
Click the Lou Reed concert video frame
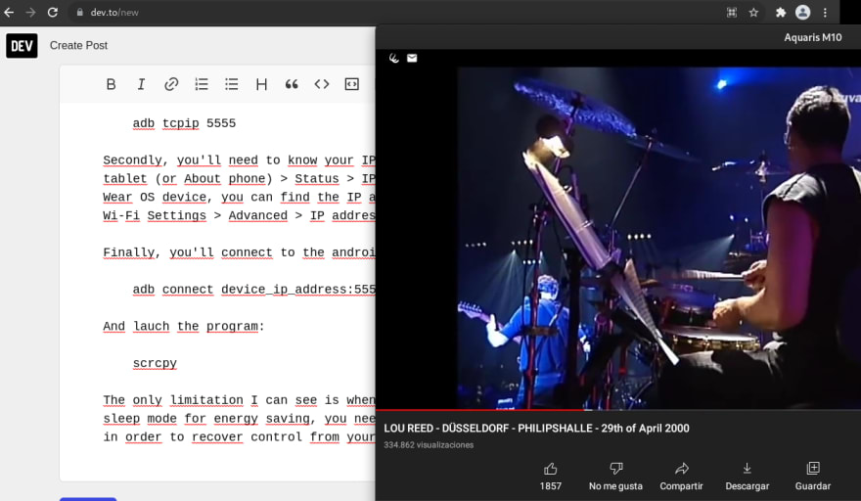[x=658, y=238]
